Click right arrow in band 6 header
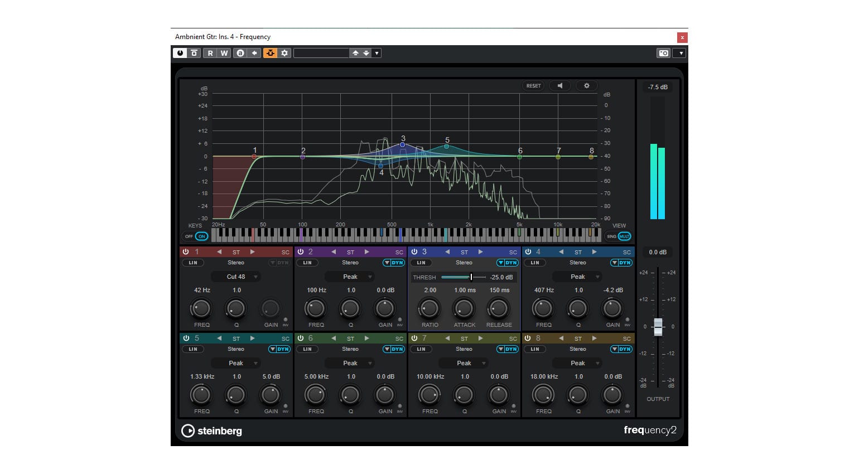Image resolution: width=859 pixels, height=474 pixels. [x=366, y=338]
